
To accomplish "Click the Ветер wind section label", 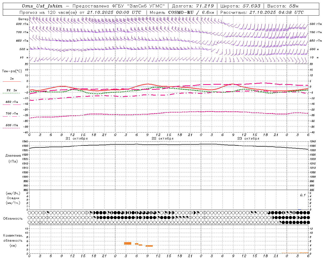I will point(23,19).
